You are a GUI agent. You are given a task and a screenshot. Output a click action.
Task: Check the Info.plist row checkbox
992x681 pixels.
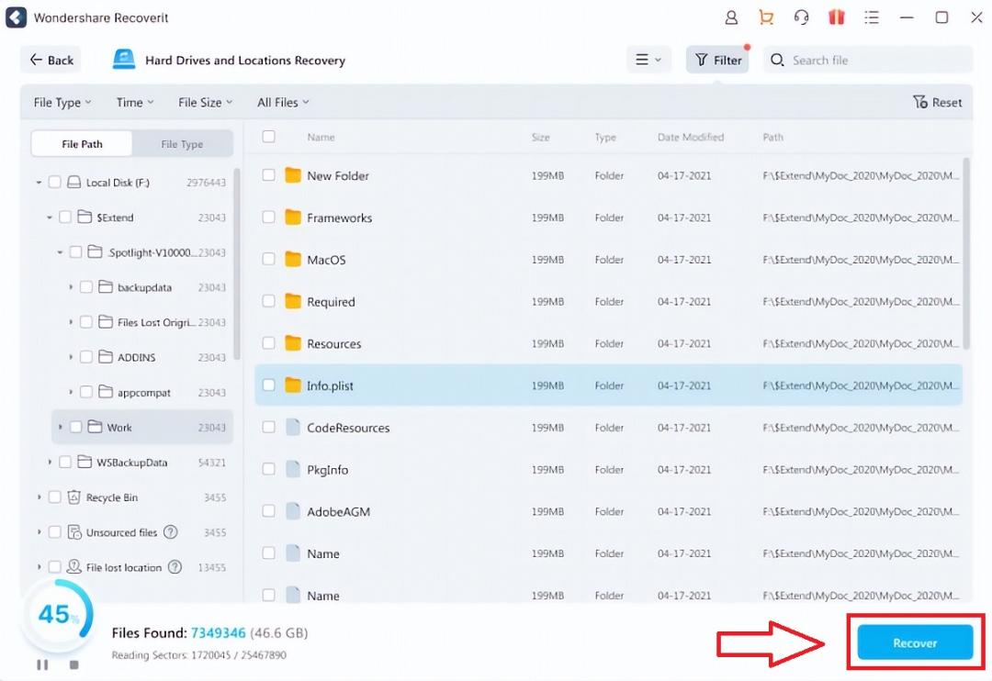[269, 385]
